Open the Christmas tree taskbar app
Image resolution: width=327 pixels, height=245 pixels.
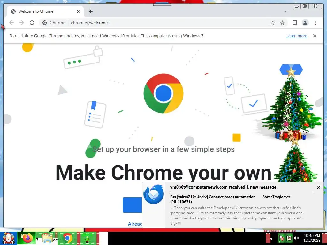(87, 238)
